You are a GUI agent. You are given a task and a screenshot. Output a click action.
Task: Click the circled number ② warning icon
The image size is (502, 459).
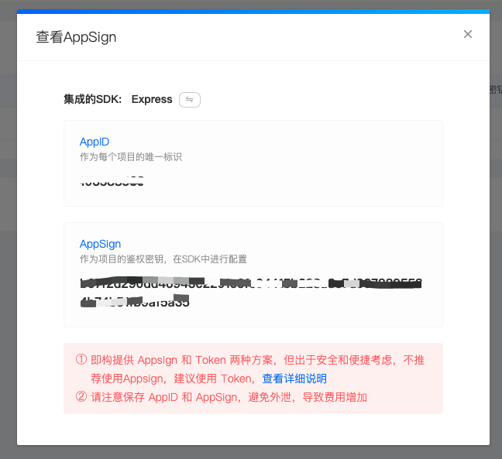(x=81, y=397)
